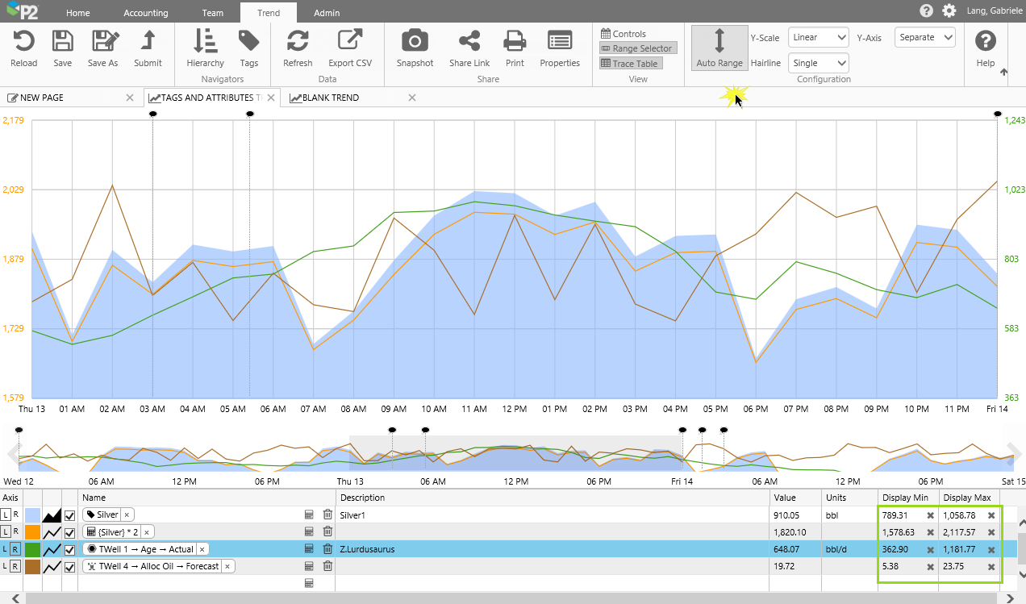Toggle visibility checkbox for {Silver} * 2 trace
The height and width of the screenshot is (604, 1026).
click(69, 532)
